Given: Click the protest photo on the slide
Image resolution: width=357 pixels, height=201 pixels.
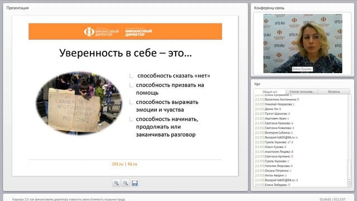Looking at the screenshot, I should 79,103.
